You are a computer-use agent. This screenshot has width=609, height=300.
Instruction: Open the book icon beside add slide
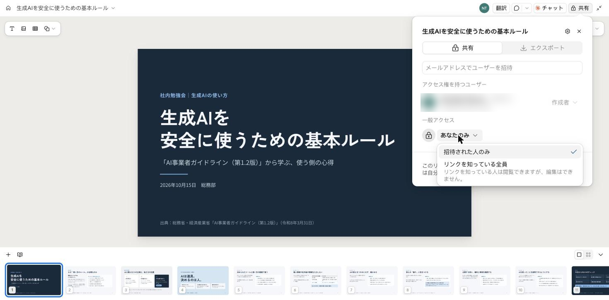point(20,254)
